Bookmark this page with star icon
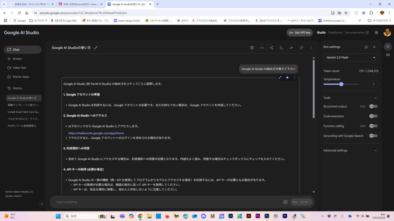The width and height of the screenshot is (394, 221). point(346,13)
